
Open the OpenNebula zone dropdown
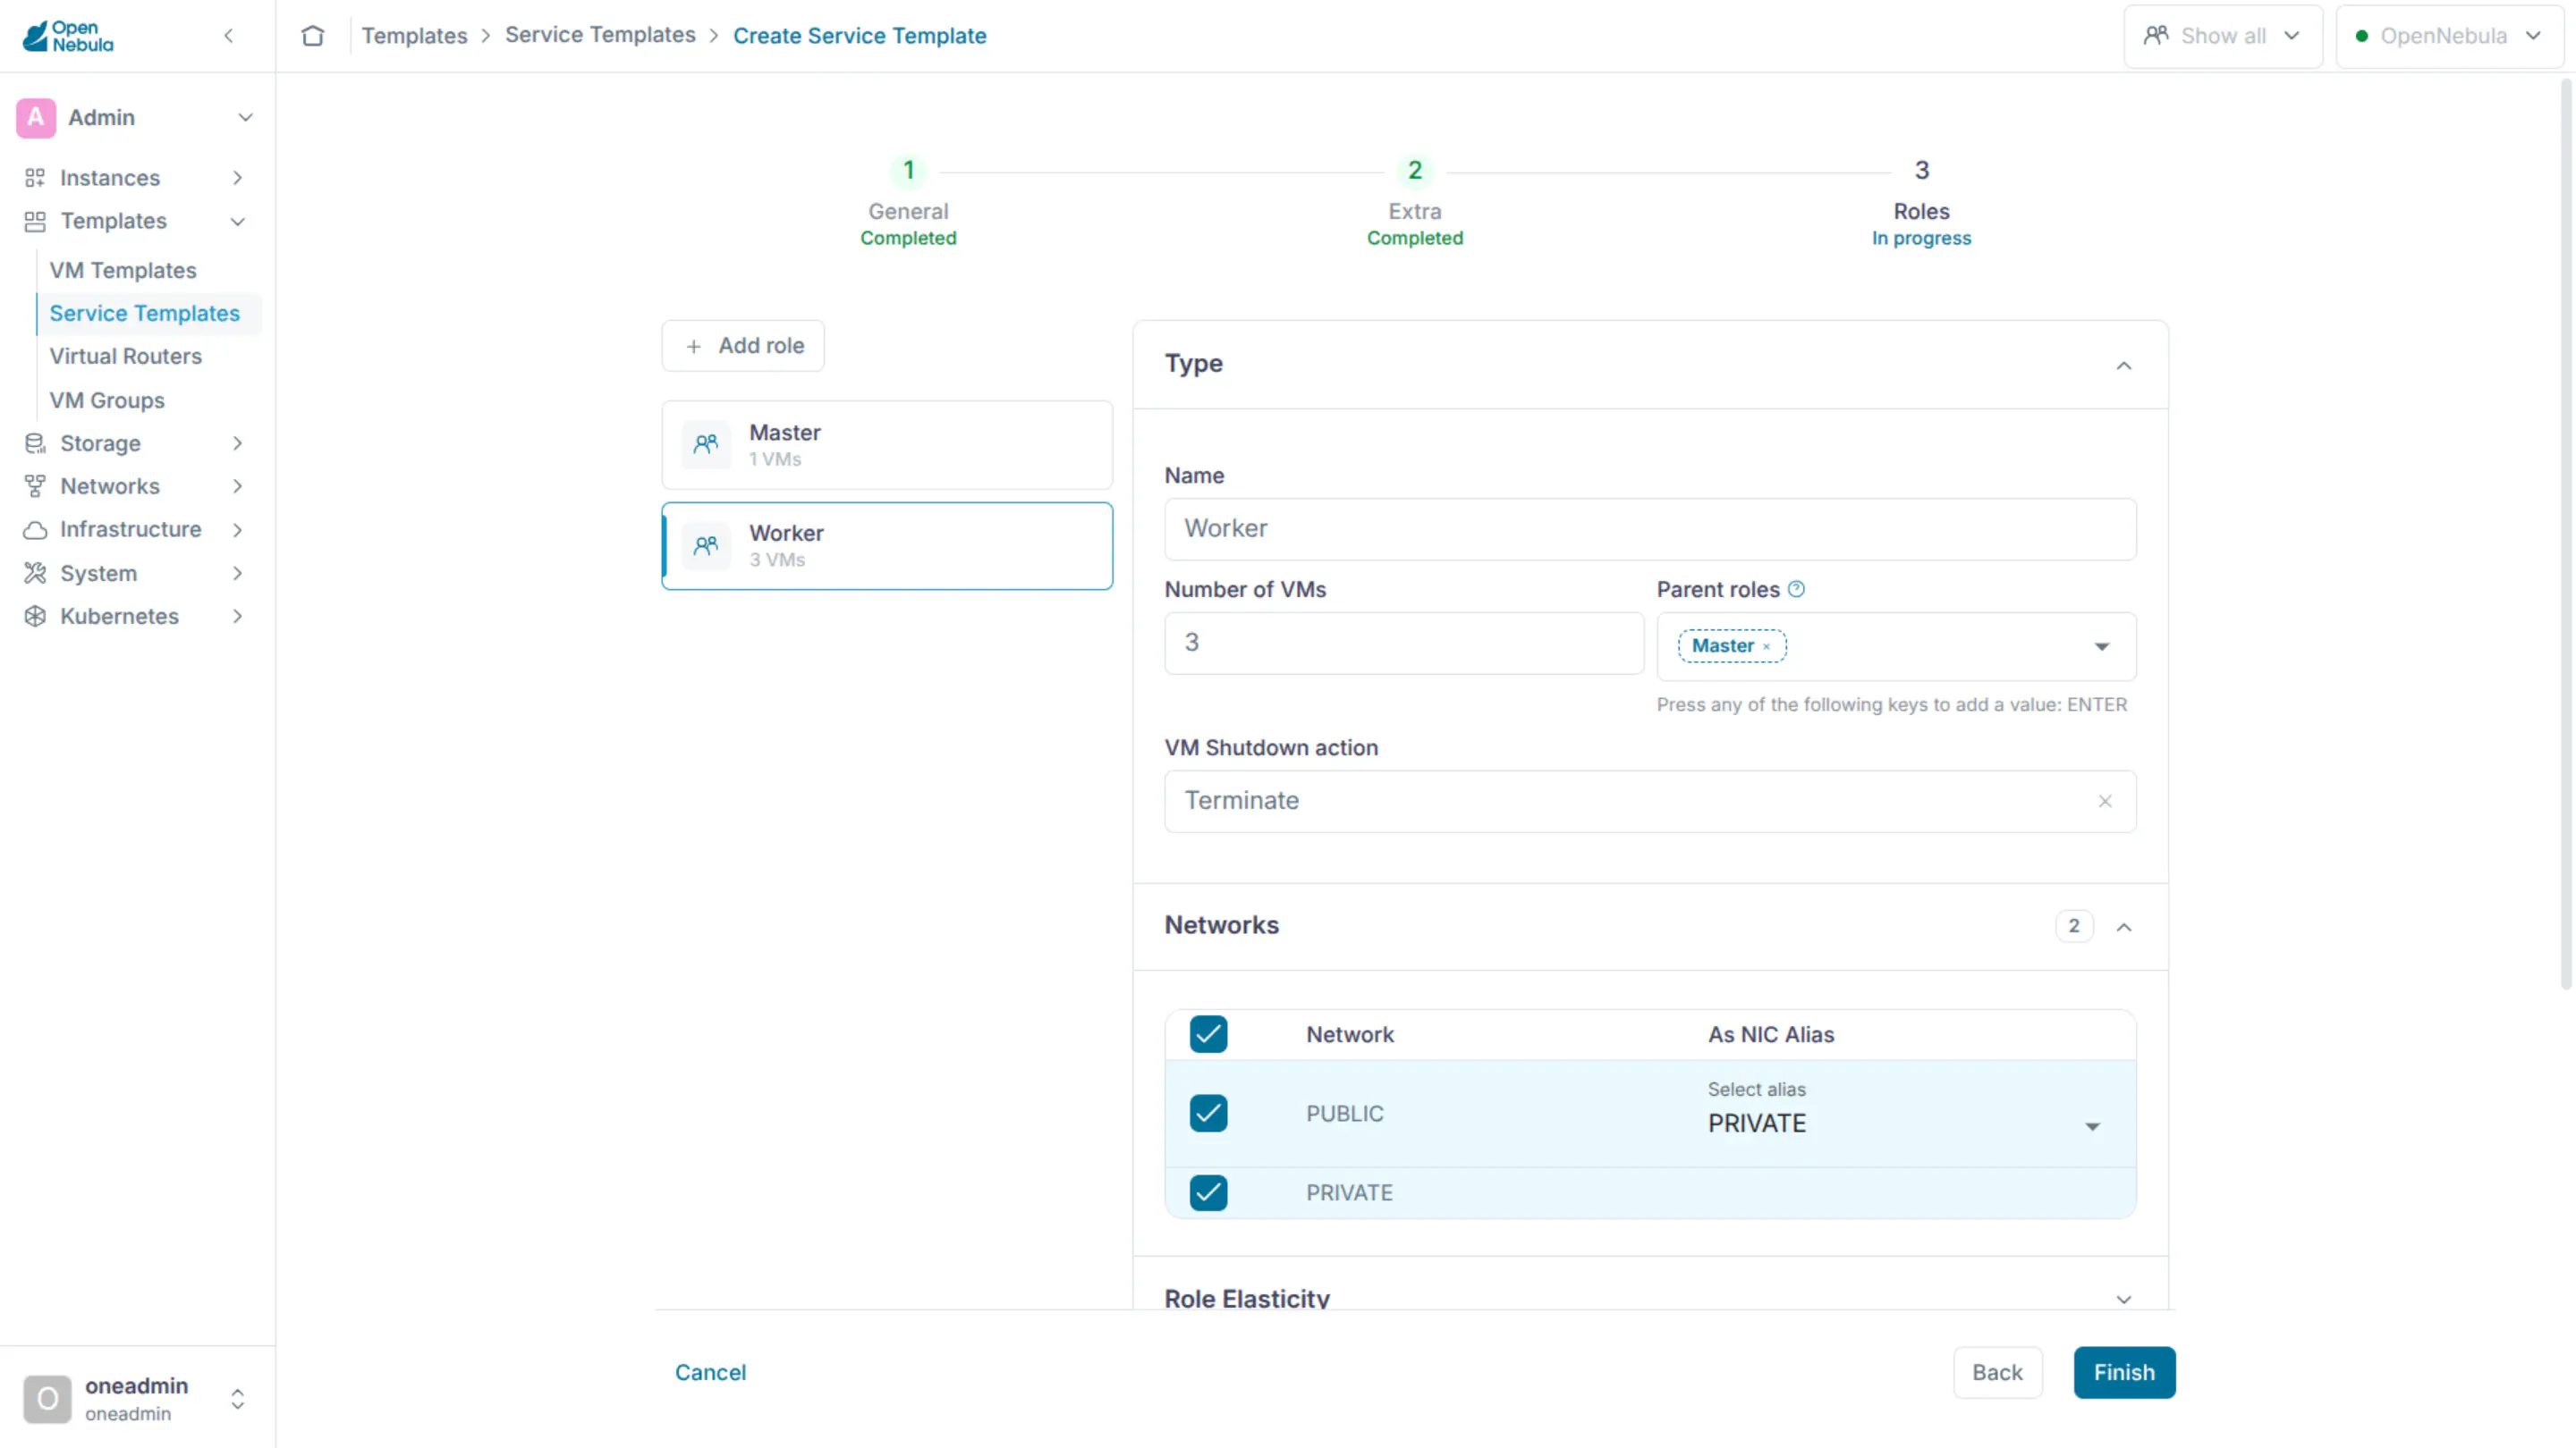2449,36
